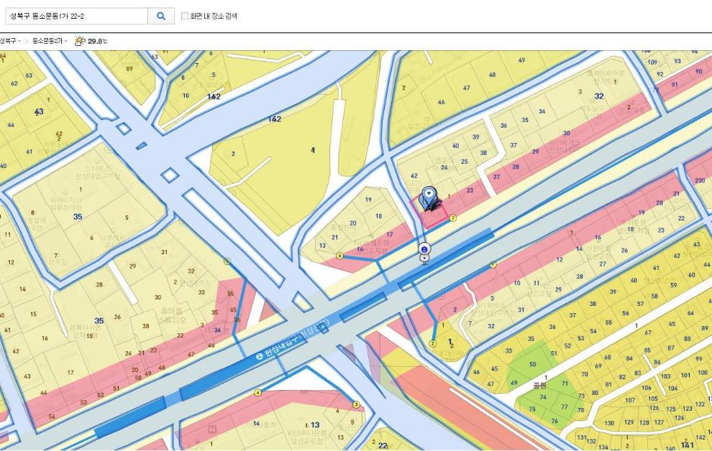Click subway exit 2 marker

(432, 343)
